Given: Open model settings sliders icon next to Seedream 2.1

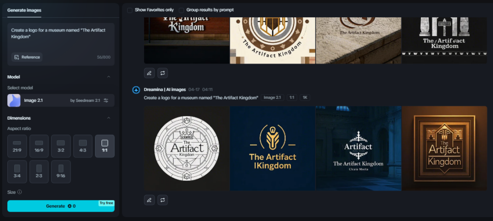Looking at the screenshot, I should click(x=106, y=100).
